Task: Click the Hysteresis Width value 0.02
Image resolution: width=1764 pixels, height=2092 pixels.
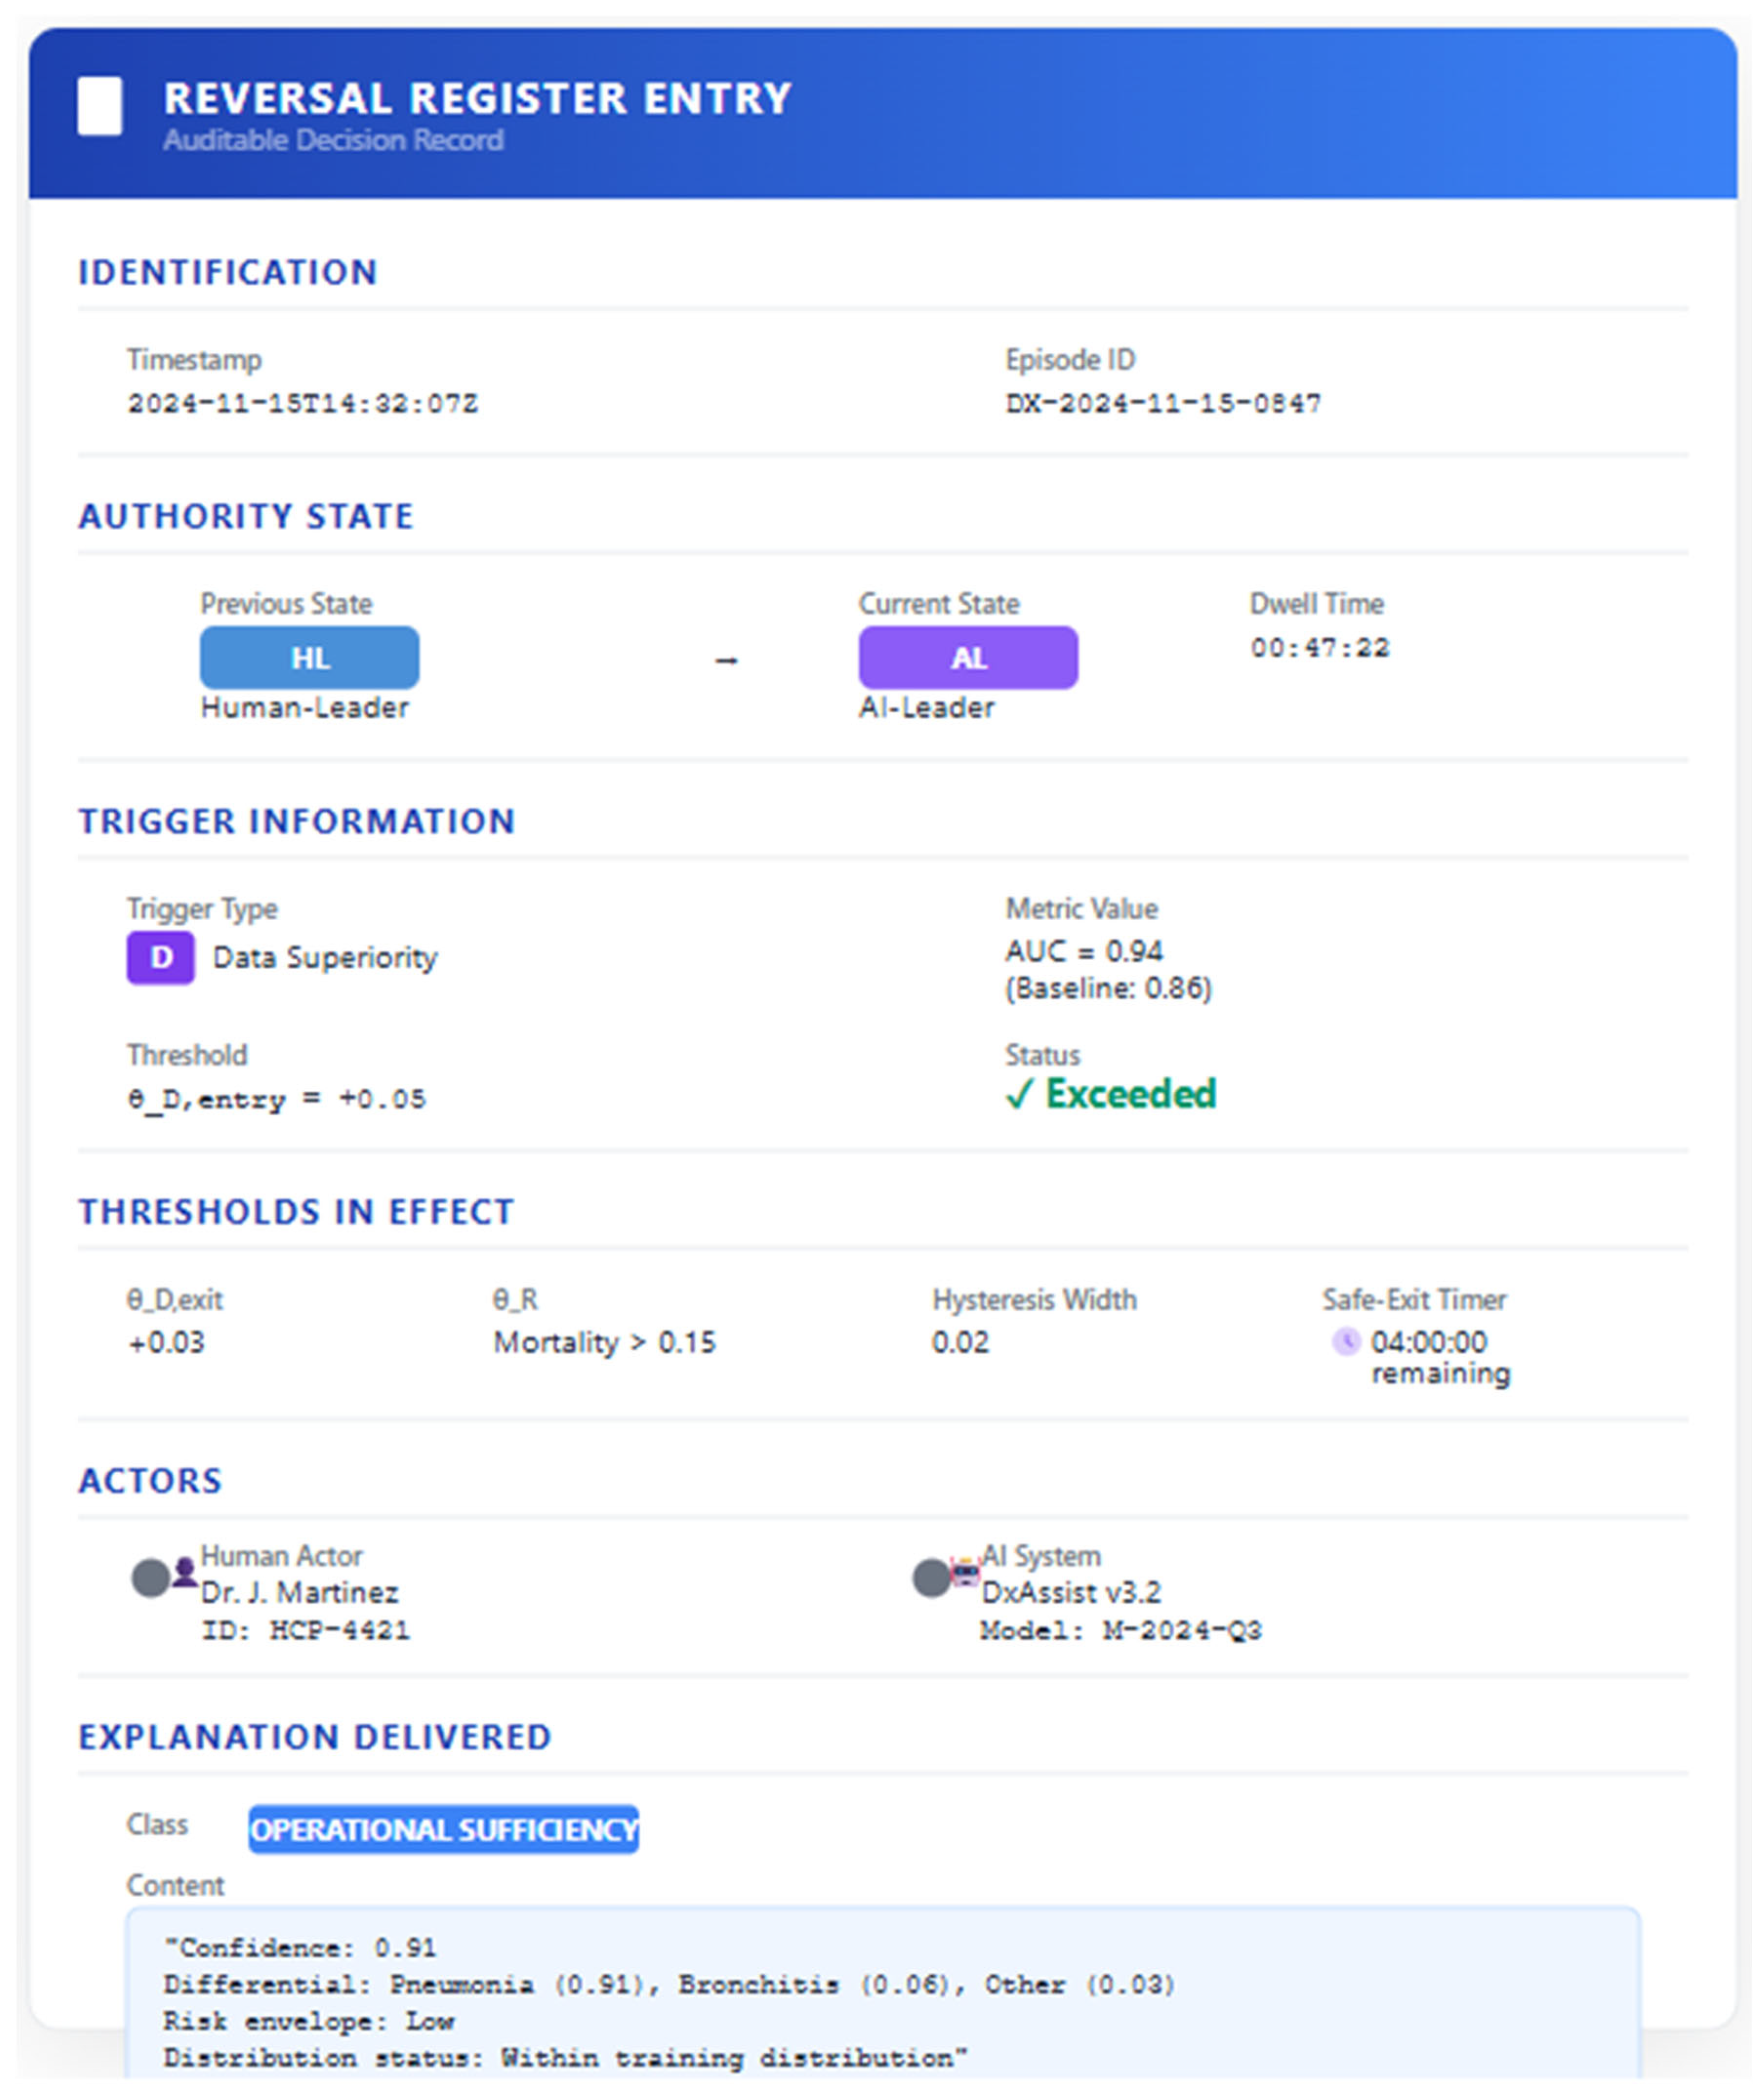Action: 960,1341
